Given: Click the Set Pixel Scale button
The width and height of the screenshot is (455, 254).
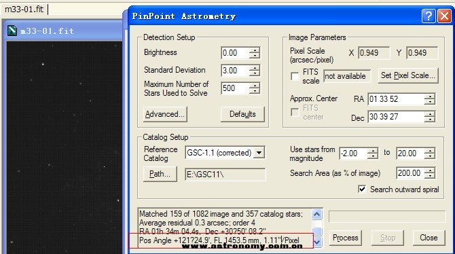Looking at the screenshot, I should (x=408, y=75).
